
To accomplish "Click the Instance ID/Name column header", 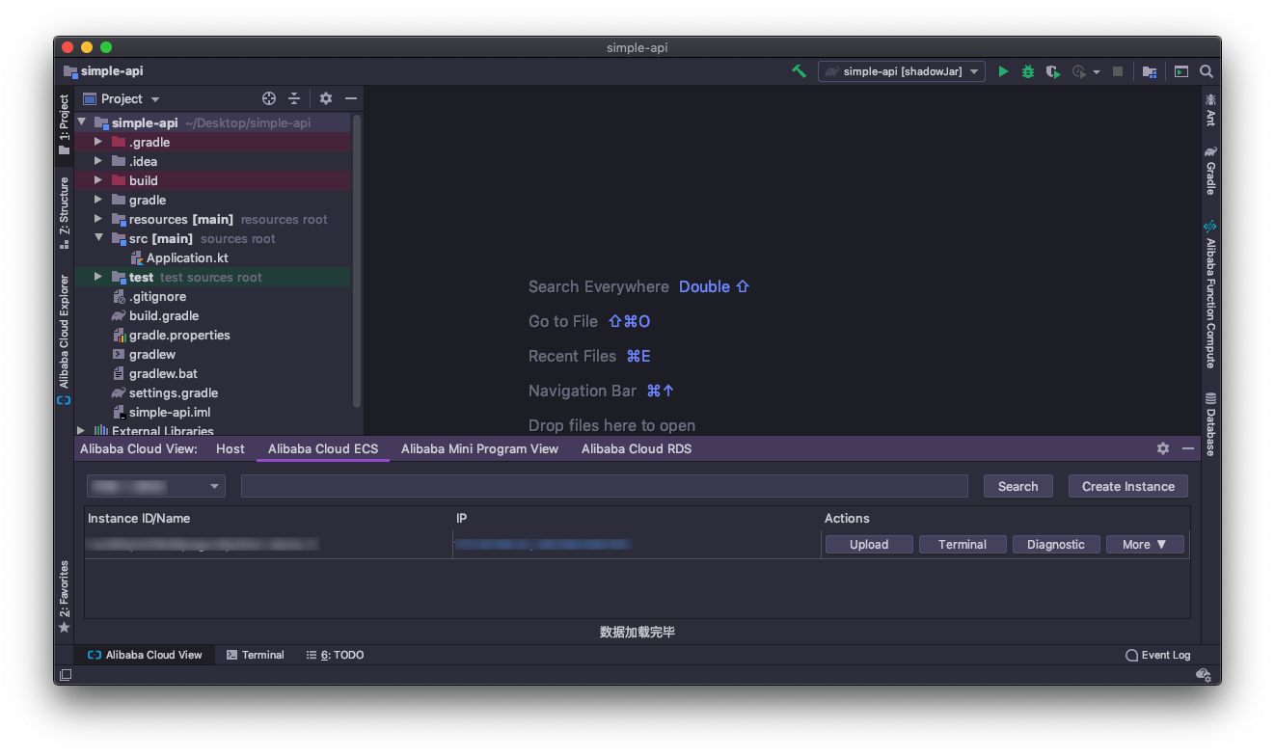I will pyautogui.click(x=269, y=519).
